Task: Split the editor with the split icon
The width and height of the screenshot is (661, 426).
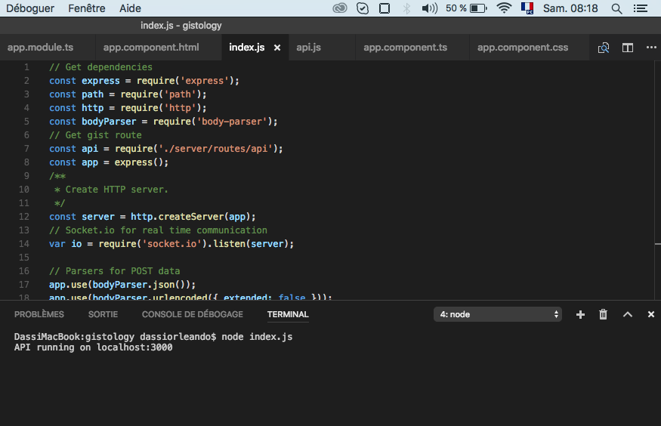Action: coord(627,48)
